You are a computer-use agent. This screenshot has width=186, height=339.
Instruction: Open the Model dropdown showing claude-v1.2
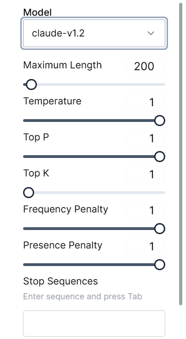[94, 33]
